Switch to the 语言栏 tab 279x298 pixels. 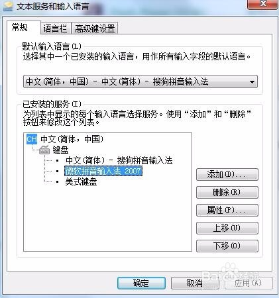pos(56,28)
